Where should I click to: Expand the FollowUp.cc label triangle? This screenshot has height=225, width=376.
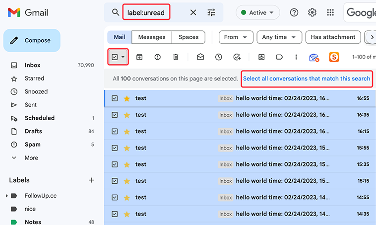(7, 196)
